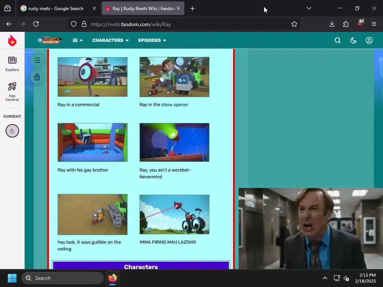The image size is (383, 287).
Task: Expand the CHARACTERS navigation menu
Action: pyautogui.click(x=110, y=40)
